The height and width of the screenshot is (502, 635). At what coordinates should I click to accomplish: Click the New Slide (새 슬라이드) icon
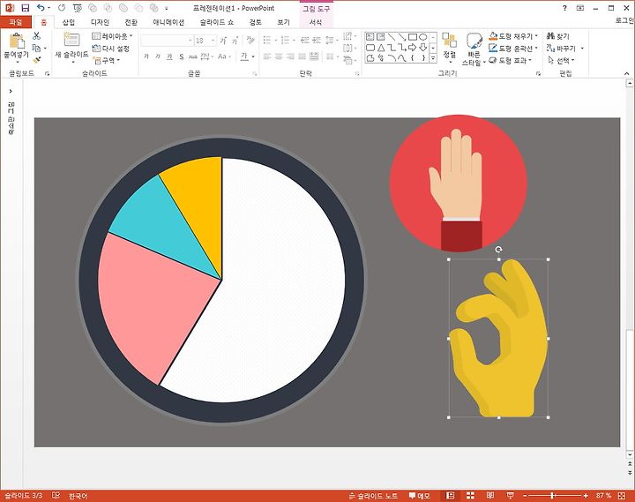(71, 40)
